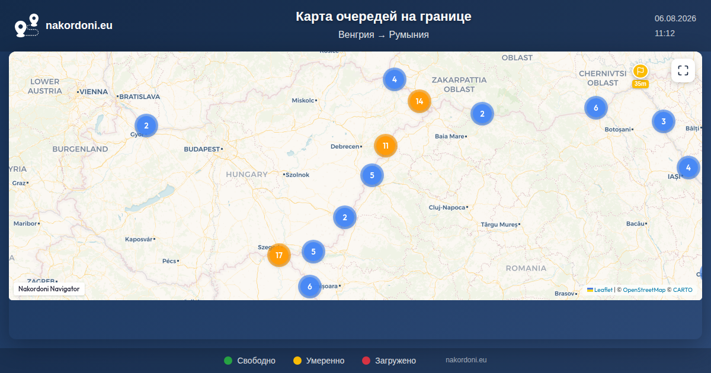Open blue cluster marker 5 near Szeged

click(x=313, y=252)
